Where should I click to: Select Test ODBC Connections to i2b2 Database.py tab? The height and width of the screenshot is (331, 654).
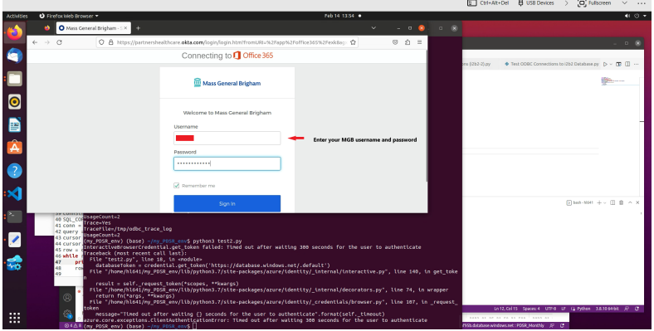[x=551, y=64]
